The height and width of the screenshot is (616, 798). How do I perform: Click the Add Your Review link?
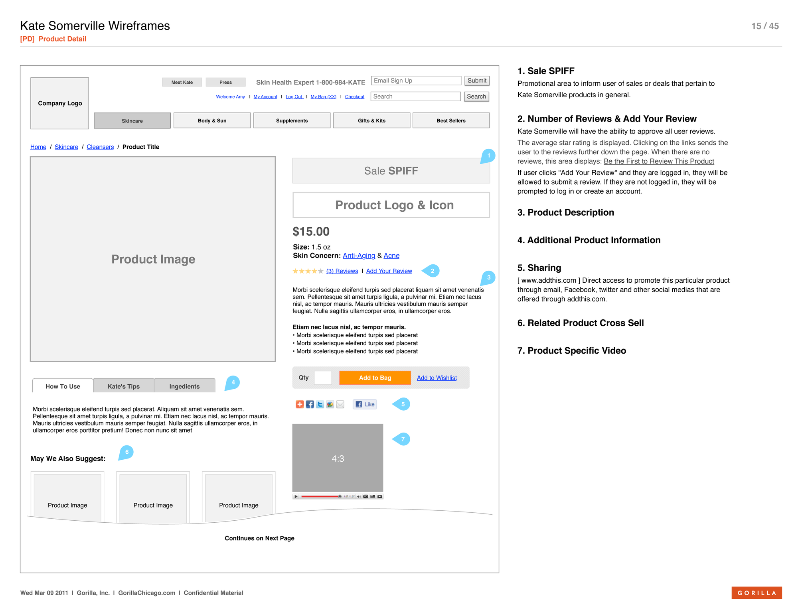pyautogui.click(x=389, y=271)
